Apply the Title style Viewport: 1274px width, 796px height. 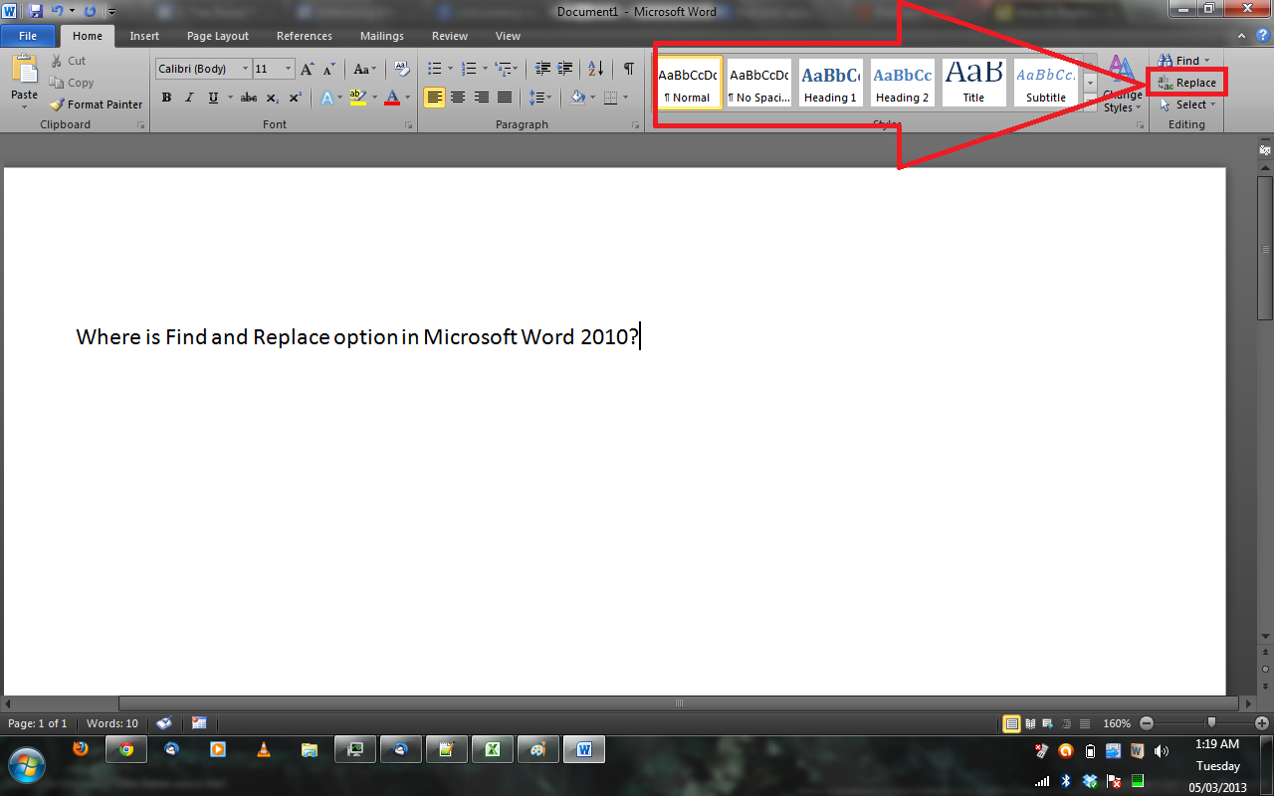click(x=973, y=83)
